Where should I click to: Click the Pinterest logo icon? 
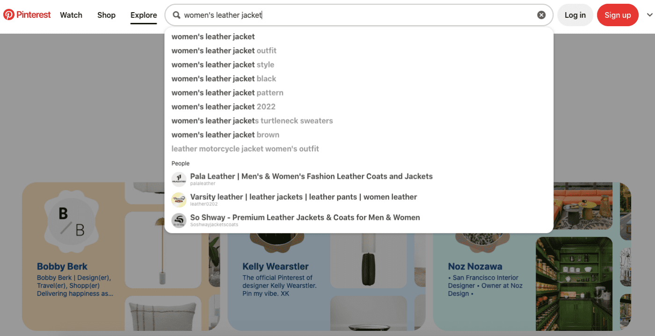pyautogui.click(x=9, y=15)
